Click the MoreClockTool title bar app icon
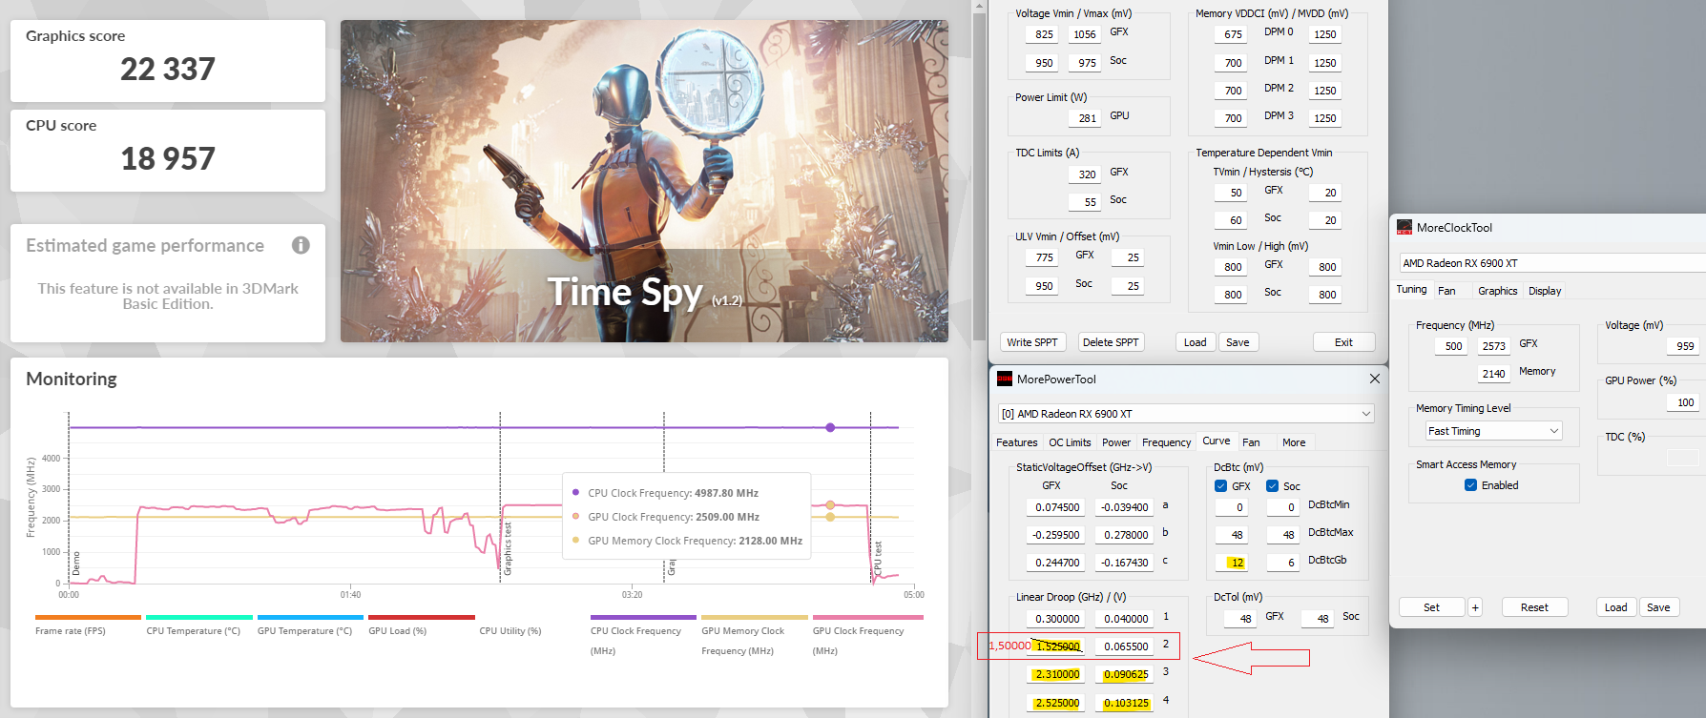Viewport: 1706px width, 718px height. point(1404,228)
